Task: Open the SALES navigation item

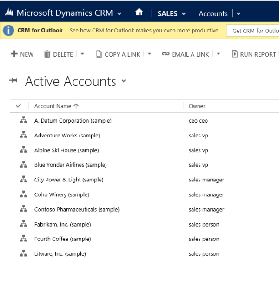Action: 167,13
